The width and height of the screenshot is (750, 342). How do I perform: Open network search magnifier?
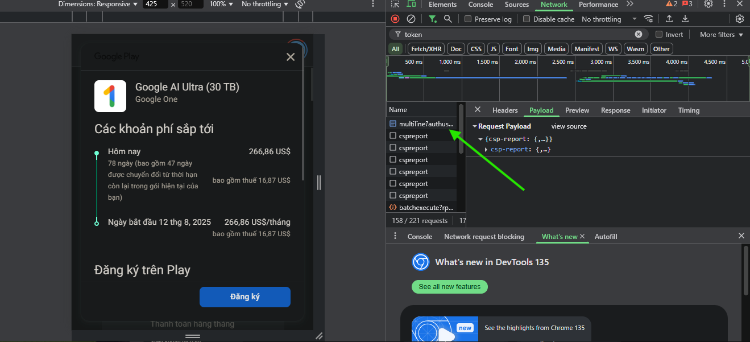point(448,19)
